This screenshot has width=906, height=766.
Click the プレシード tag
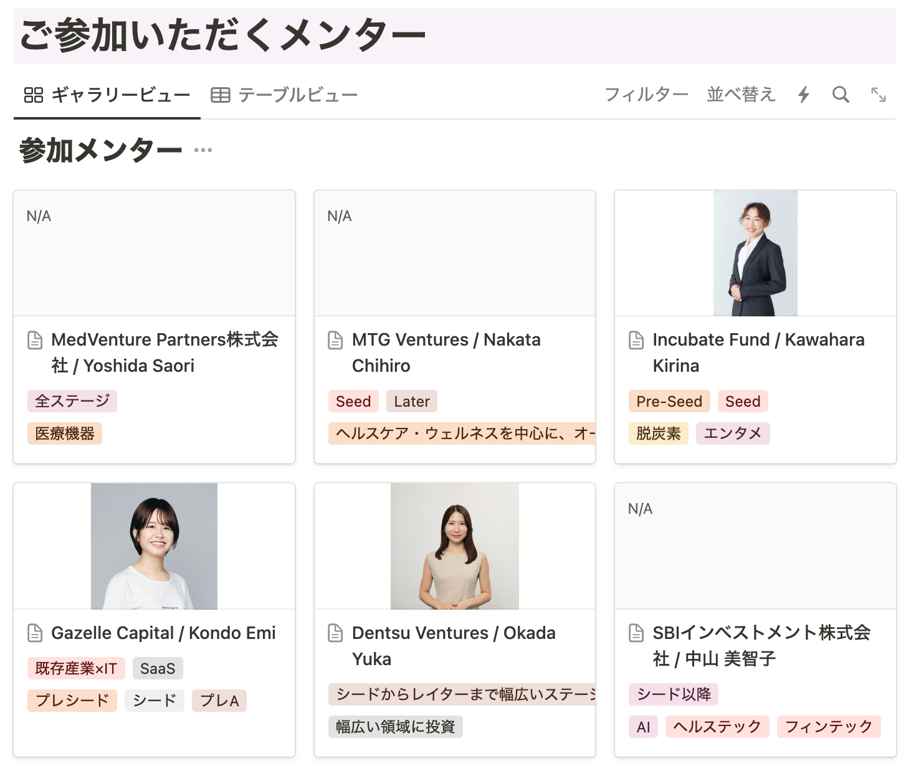72,701
